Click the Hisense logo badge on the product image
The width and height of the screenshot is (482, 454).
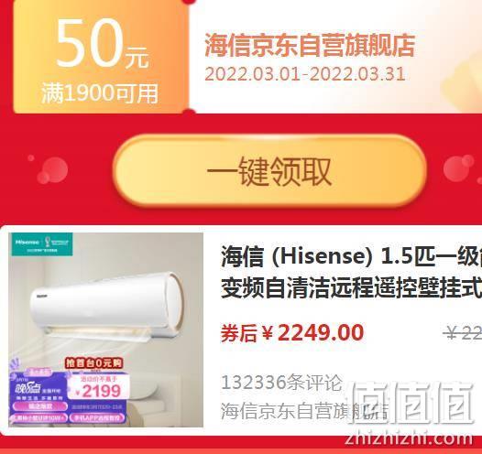pos(40,244)
